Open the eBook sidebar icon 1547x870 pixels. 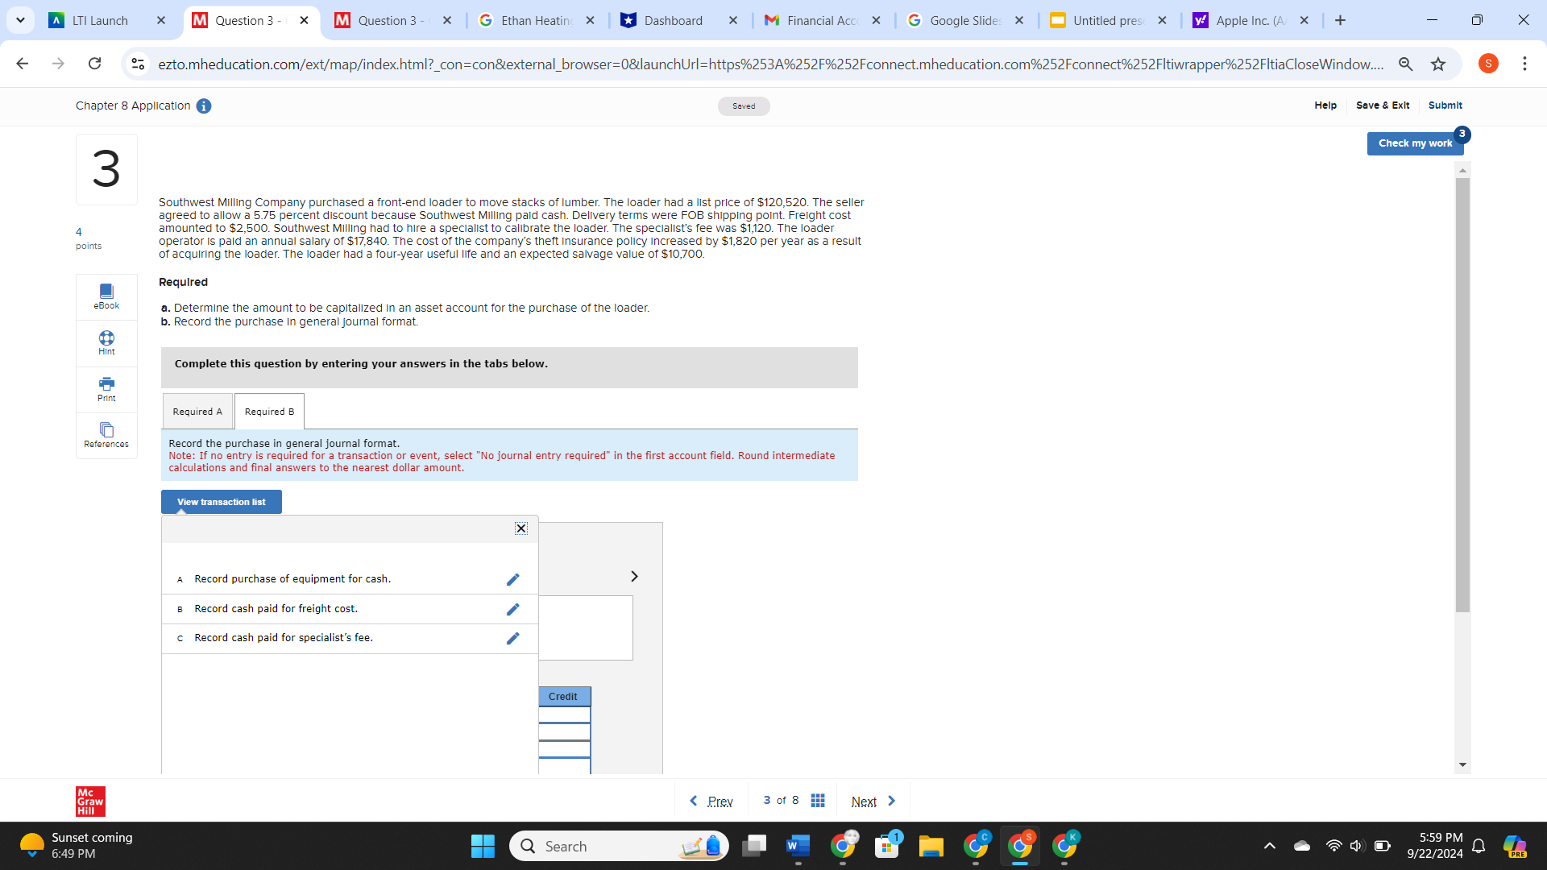point(106,296)
